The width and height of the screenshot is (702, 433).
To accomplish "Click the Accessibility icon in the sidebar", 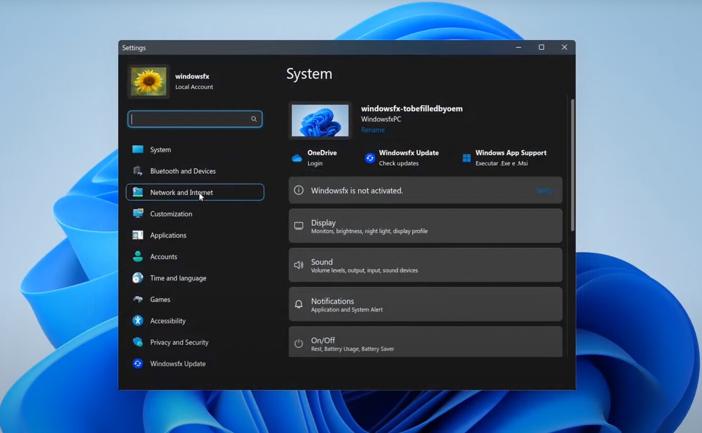I will point(137,321).
